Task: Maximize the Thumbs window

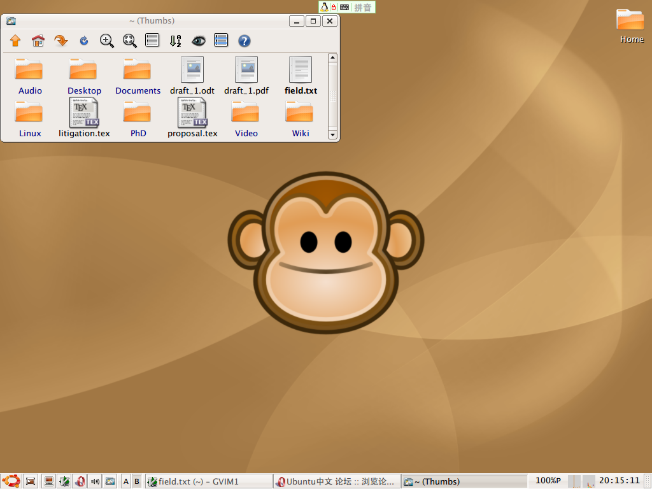Action: [x=313, y=21]
